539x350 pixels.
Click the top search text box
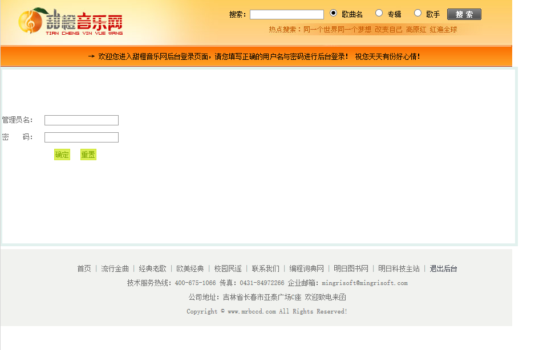(286, 14)
